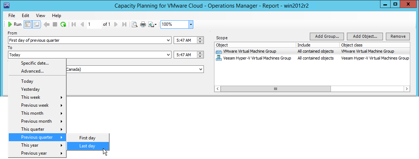Decrease the From time with down spinner
The height and width of the screenshot is (159, 419).
tap(200, 42)
